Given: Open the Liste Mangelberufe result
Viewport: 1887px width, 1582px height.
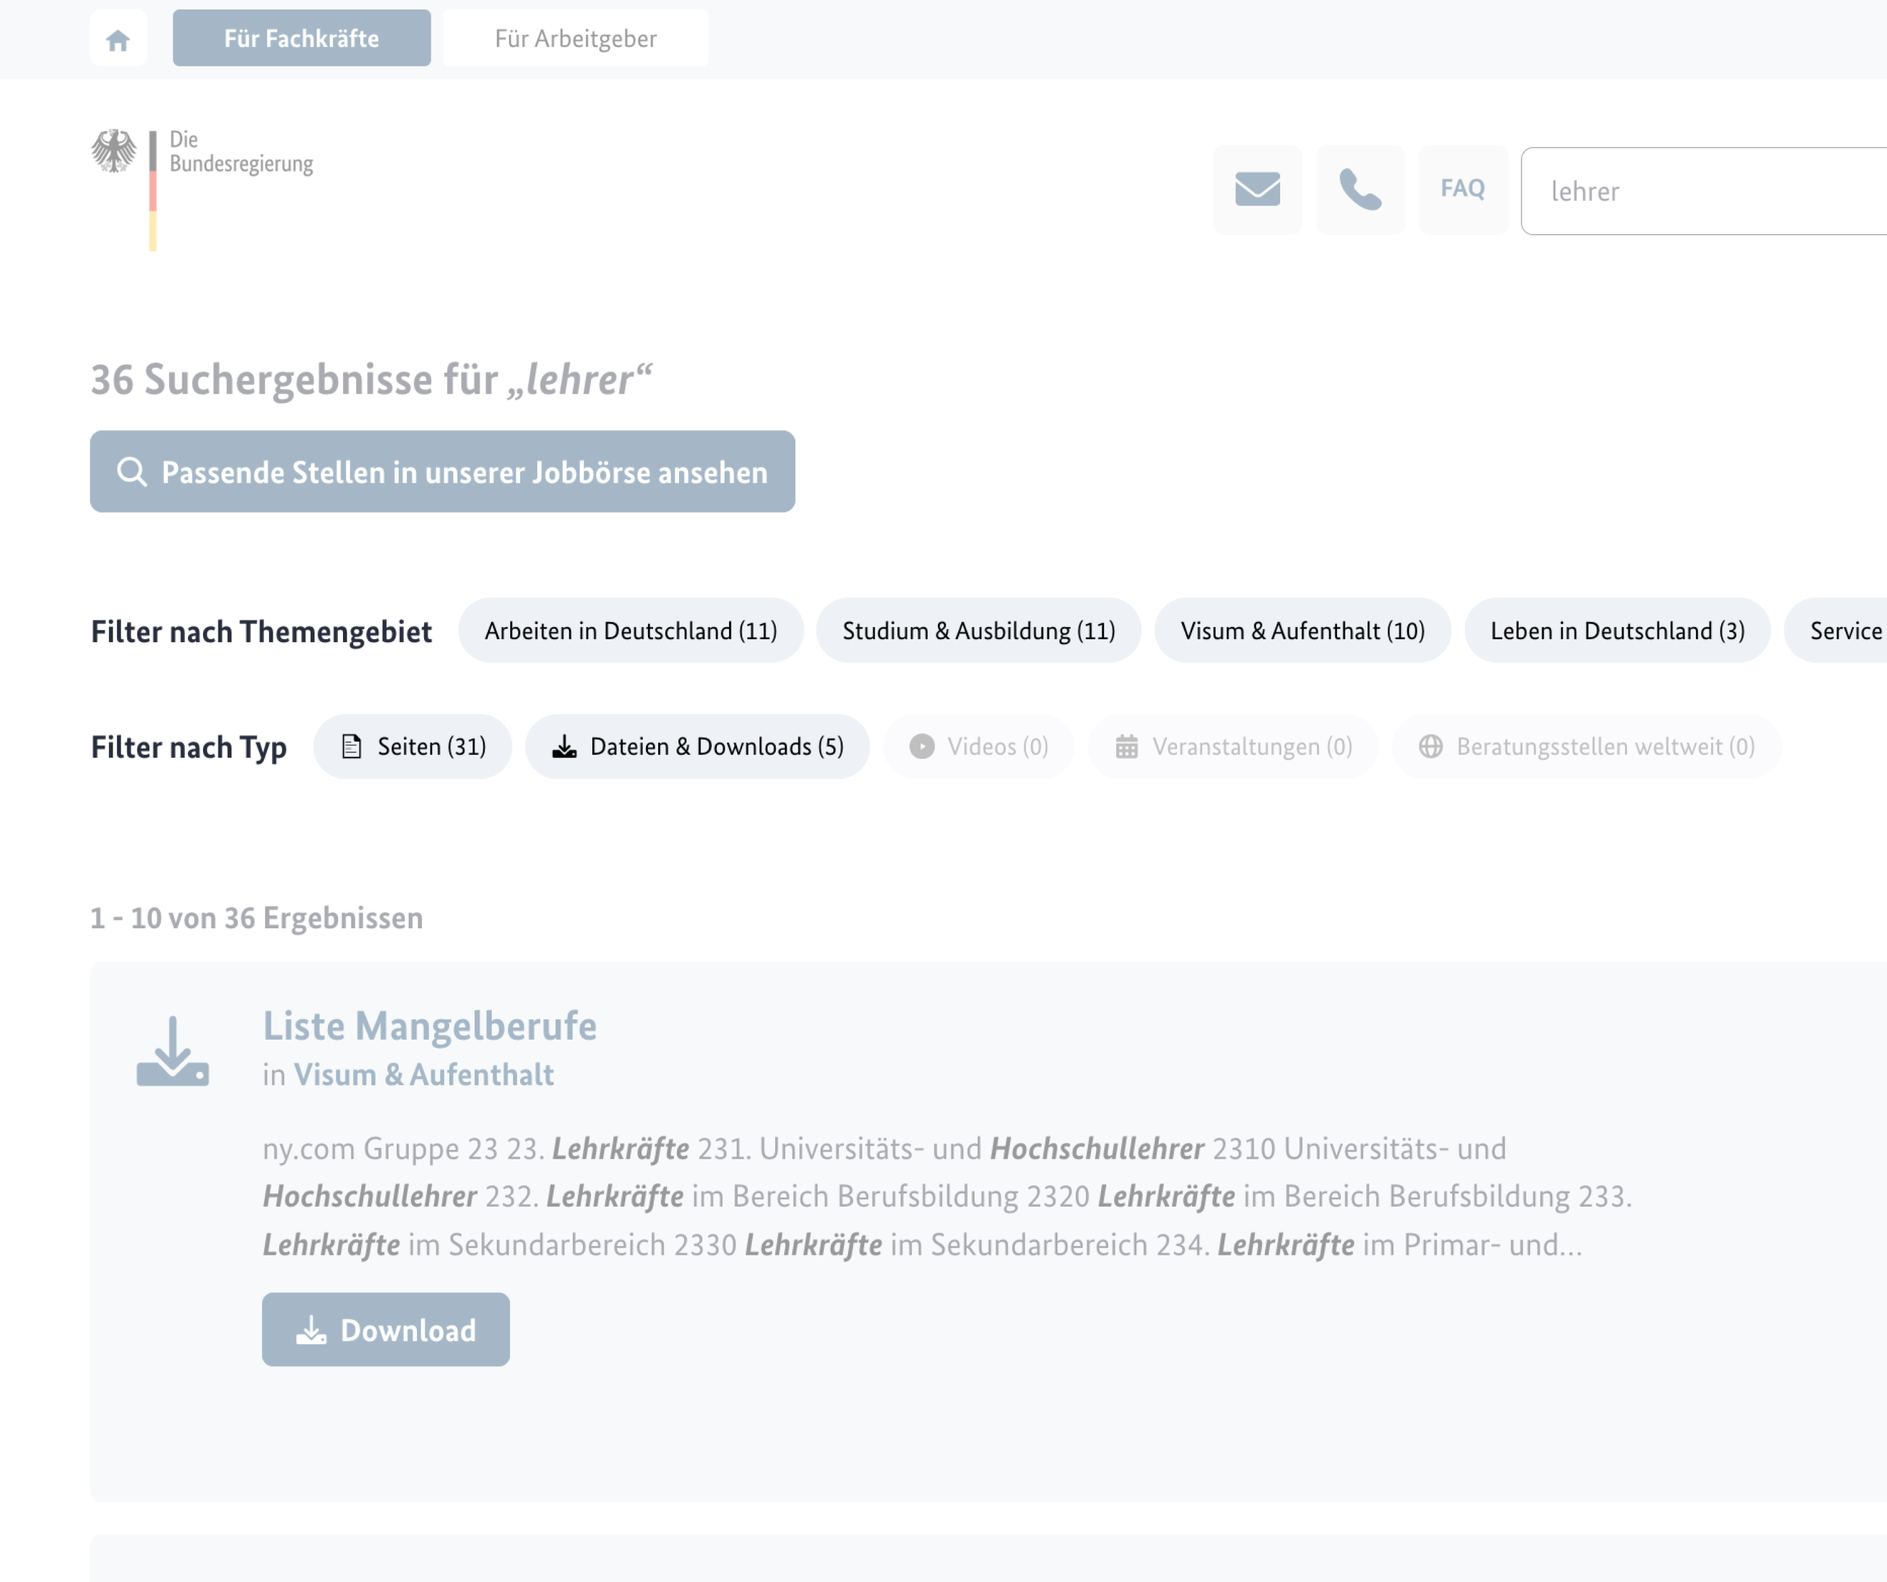Looking at the screenshot, I should coord(430,1025).
